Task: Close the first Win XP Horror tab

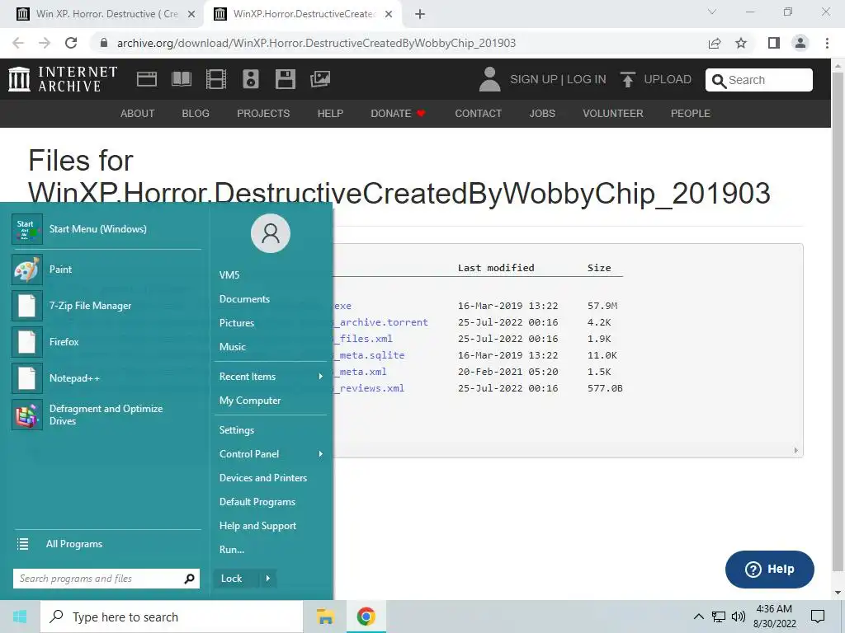Action: [191, 14]
